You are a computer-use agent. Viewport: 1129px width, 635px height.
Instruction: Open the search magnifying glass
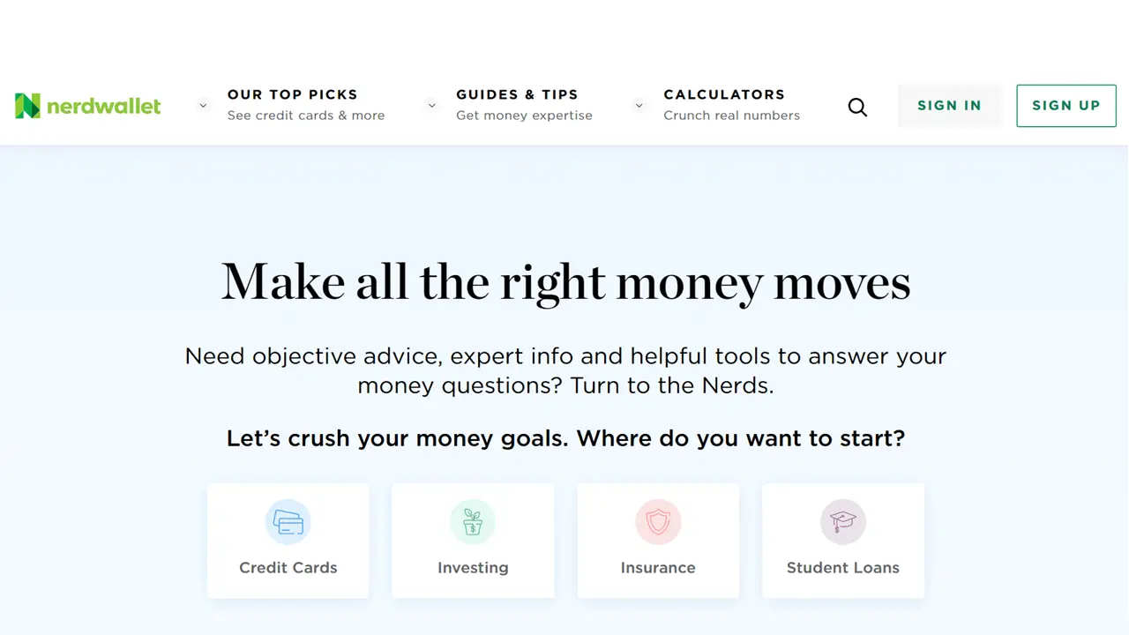tap(857, 107)
